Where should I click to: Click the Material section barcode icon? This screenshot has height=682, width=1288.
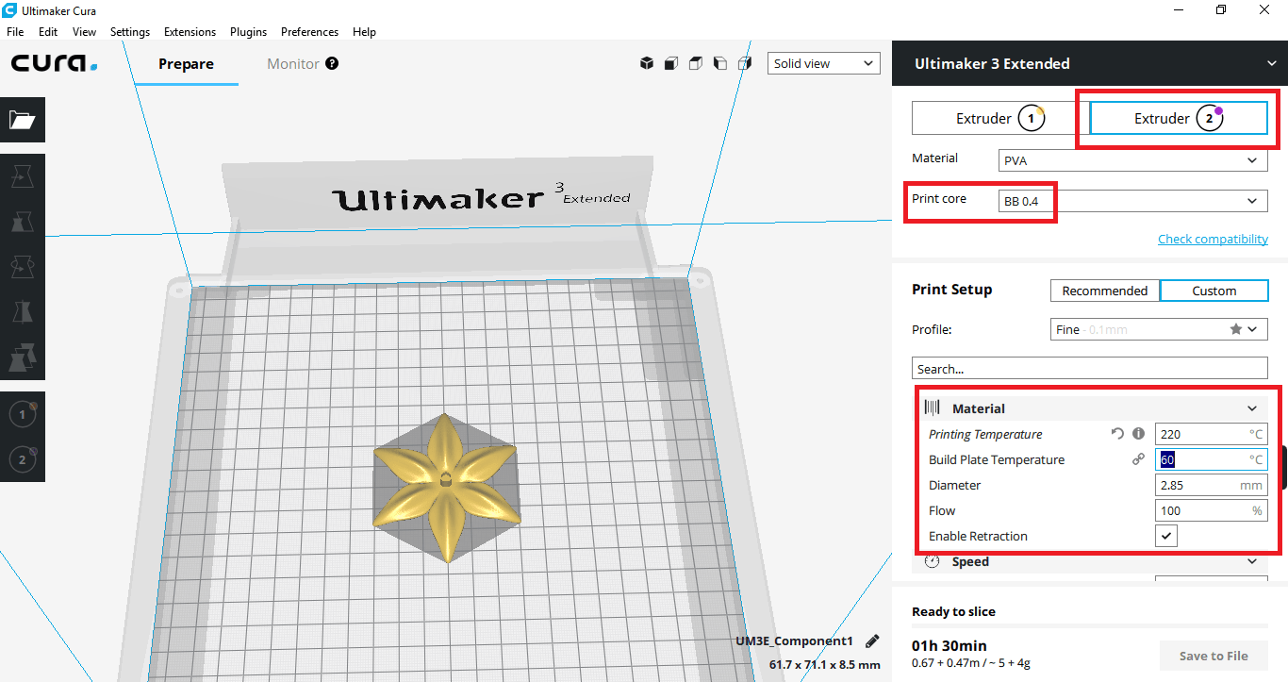(932, 408)
